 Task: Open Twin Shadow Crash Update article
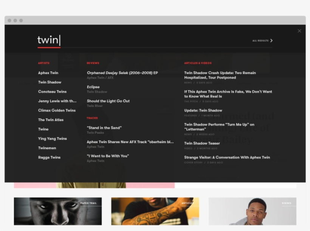click(x=220, y=75)
